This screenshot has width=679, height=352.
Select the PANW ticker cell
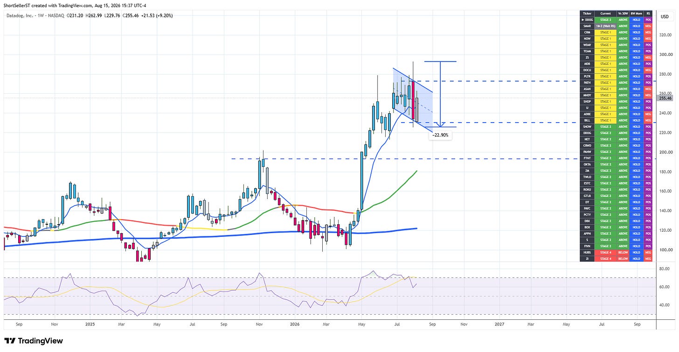click(587, 152)
